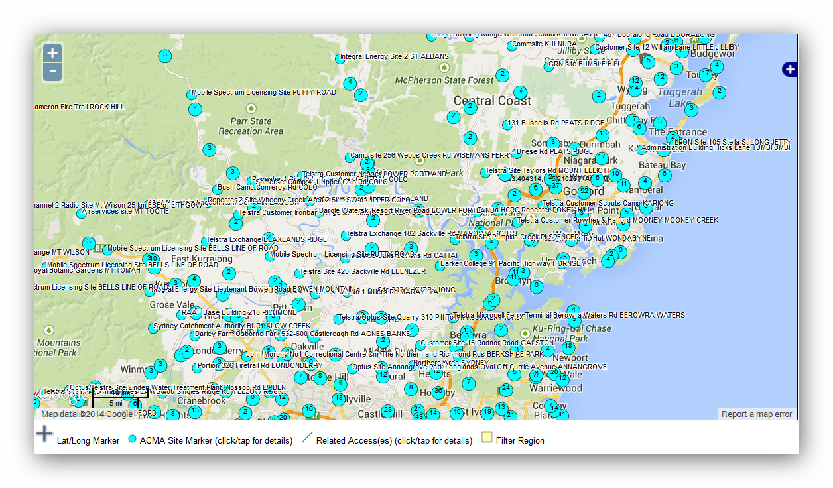Click the blue Lat/Long plus marker on the map
Viewport: 833px width, 488px height.
[x=790, y=69]
